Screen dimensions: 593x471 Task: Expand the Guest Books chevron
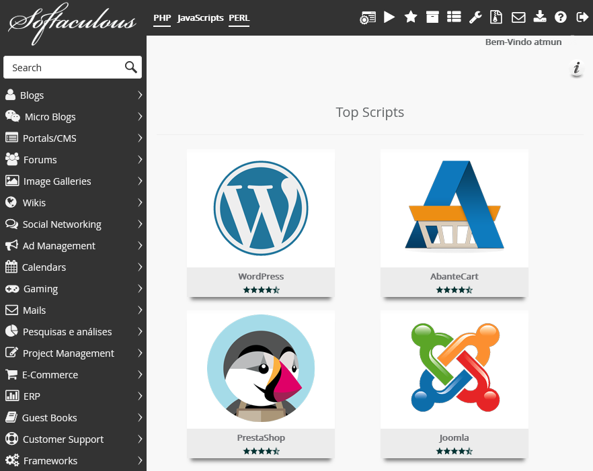coord(140,417)
